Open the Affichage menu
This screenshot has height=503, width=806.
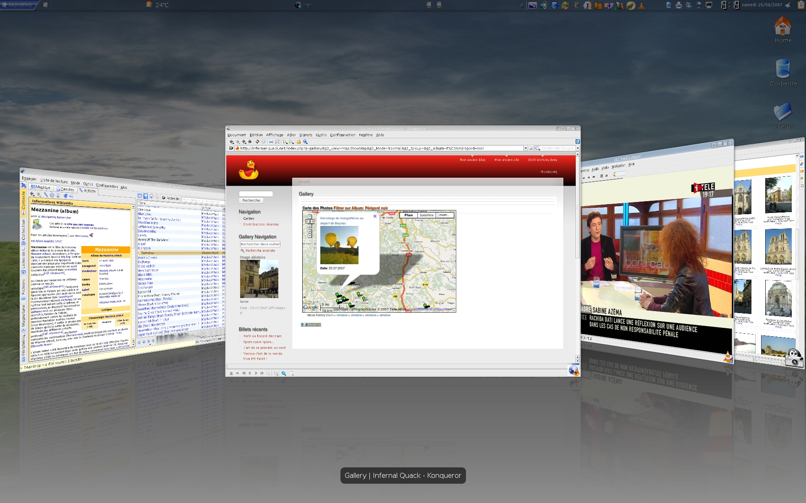tap(275, 135)
